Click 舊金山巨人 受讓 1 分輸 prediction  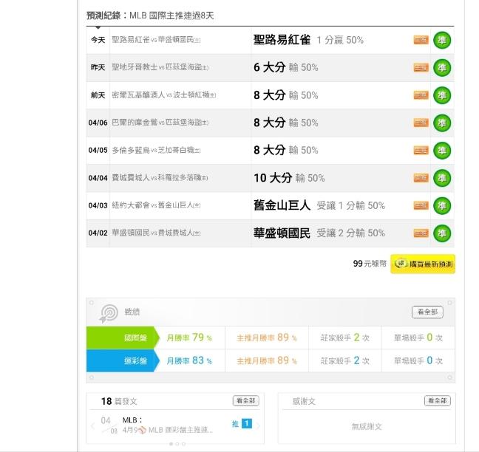pyautogui.click(x=319, y=205)
